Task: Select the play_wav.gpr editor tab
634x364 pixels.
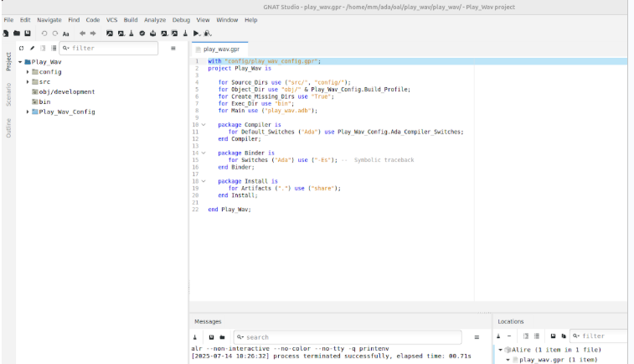Action: click(220, 49)
